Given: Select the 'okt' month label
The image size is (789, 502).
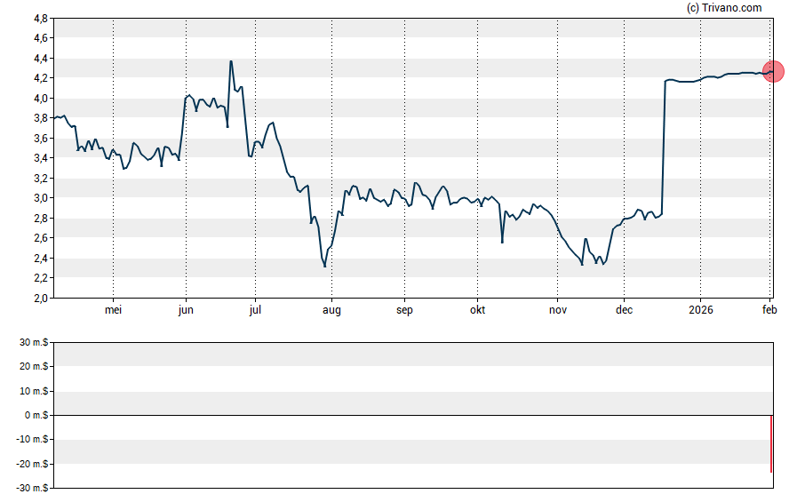Looking at the screenshot, I should coord(477,310).
